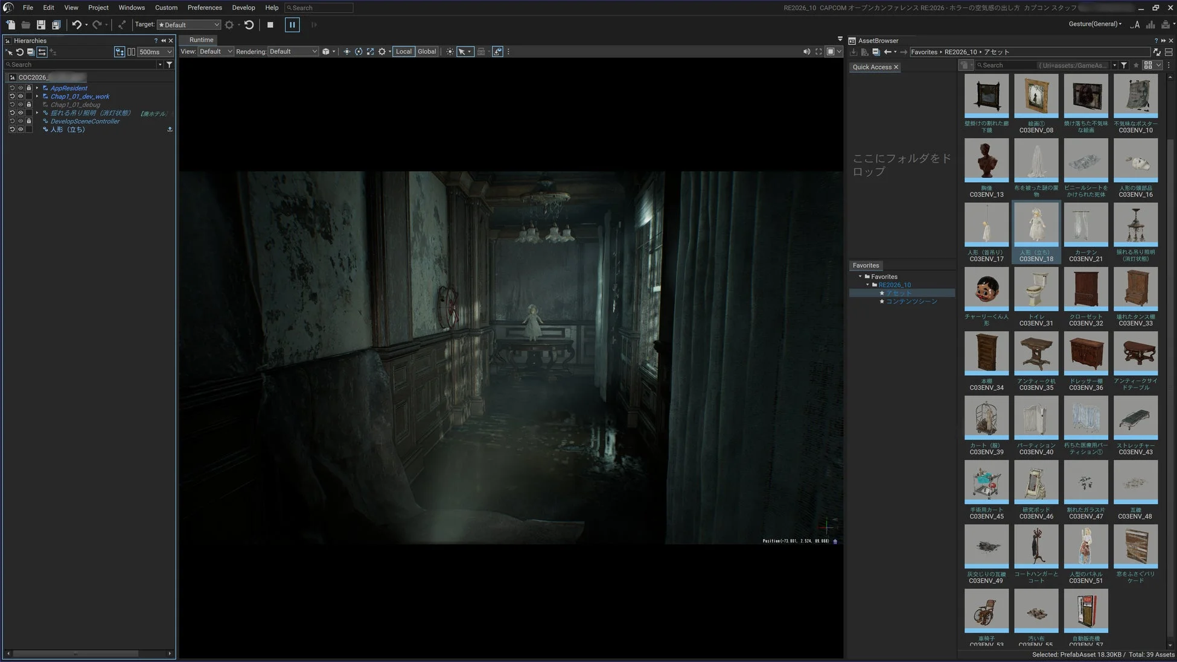1177x662 pixels.
Task: Expand the AppResident tree node
Action: pos(37,88)
